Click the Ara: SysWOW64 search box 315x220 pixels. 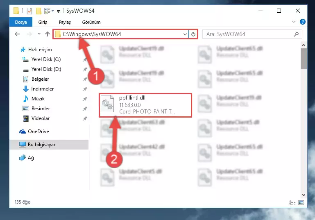252,34
